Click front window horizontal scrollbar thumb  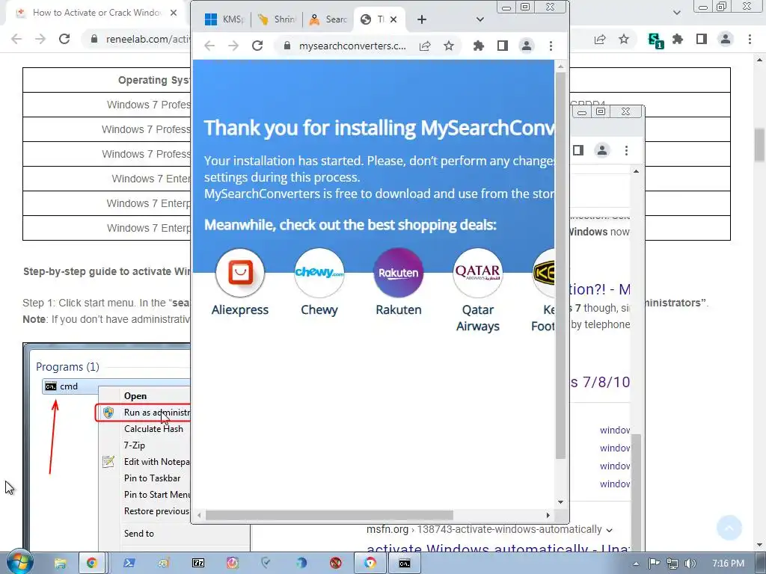(329, 516)
